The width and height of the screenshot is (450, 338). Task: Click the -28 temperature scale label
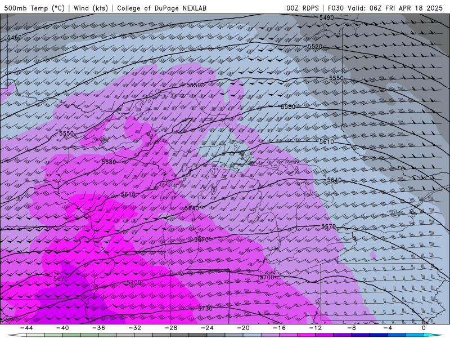[x=171, y=328]
